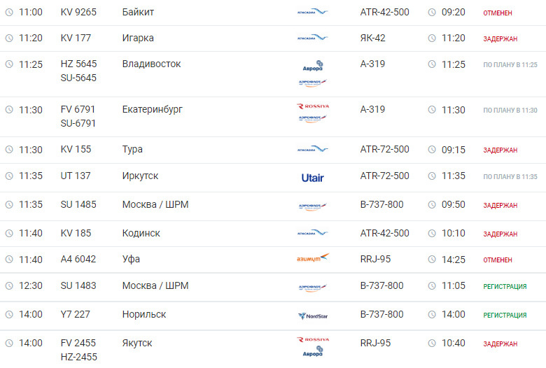546x368 pixels.
Task: Click the Aurora logo on Владивосток row
Action: 313,66
